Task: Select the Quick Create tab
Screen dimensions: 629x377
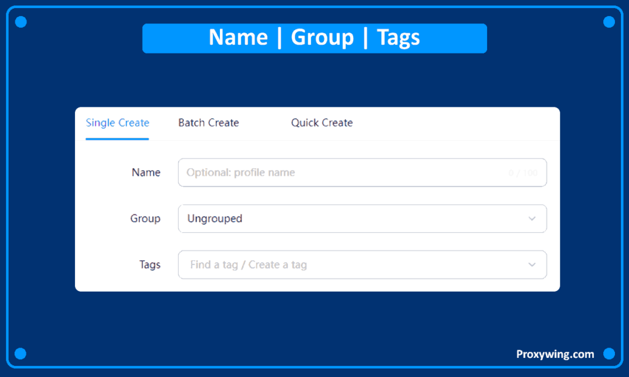Action: pos(321,123)
